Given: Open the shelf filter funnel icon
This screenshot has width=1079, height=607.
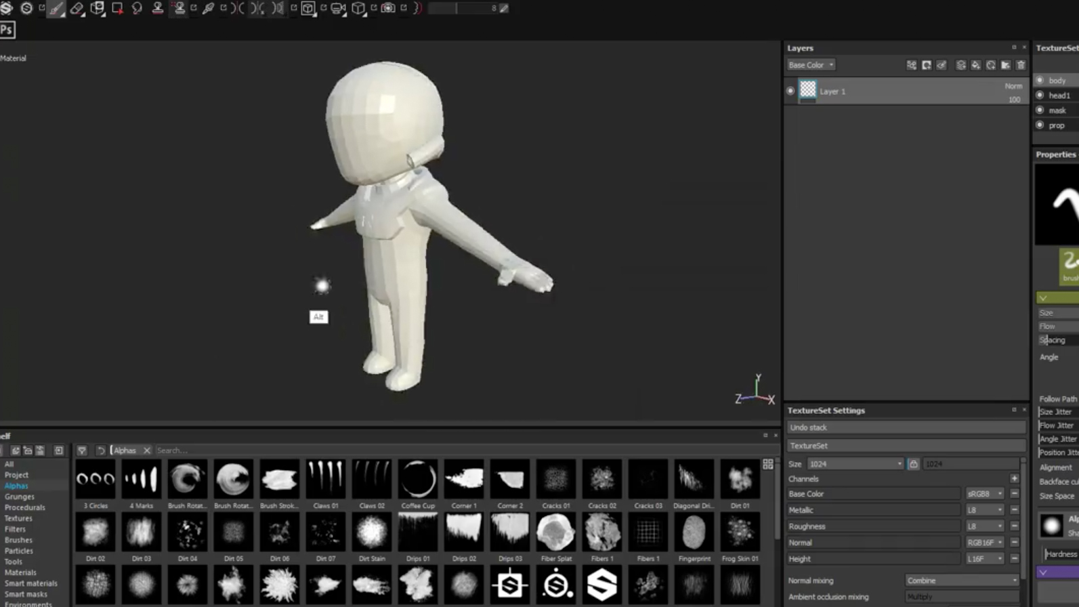Looking at the screenshot, I should (82, 451).
